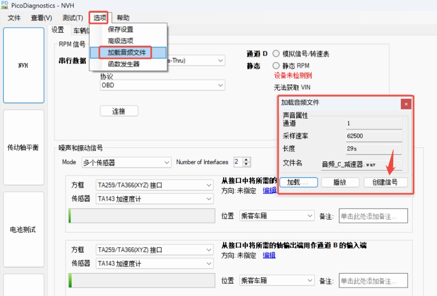Choose 保存设置 from the options menu
The height and width of the screenshot is (296, 437).
click(x=128, y=29)
